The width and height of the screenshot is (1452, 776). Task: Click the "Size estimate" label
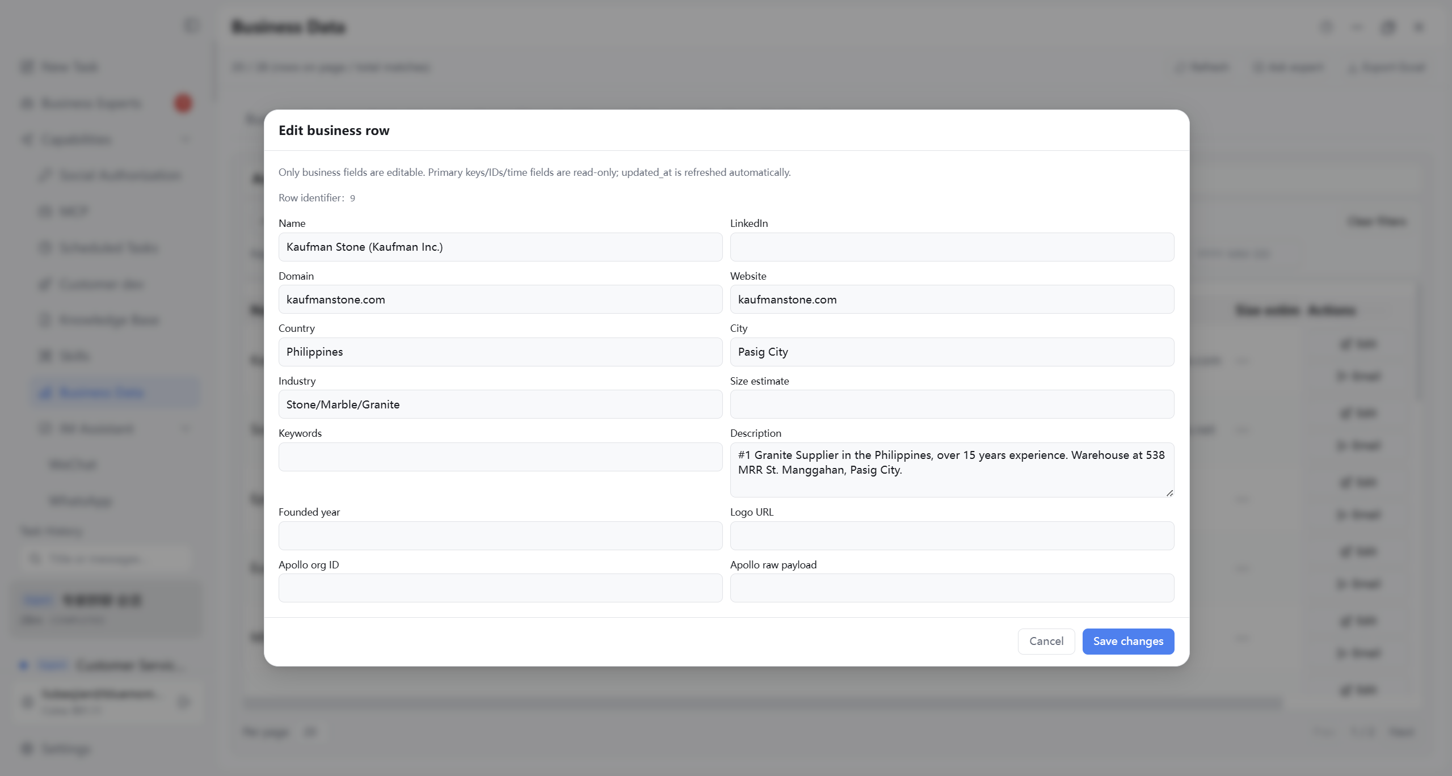pyautogui.click(x=759, y=381)
